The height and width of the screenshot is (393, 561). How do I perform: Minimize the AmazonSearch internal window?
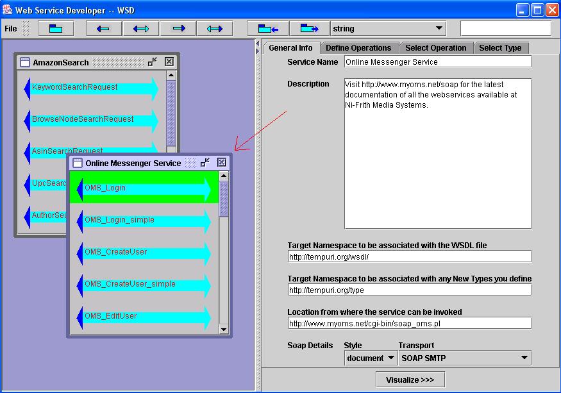(x=153, y=62)
